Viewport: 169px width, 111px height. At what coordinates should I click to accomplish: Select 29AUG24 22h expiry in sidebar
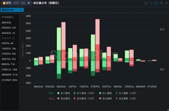9,28
